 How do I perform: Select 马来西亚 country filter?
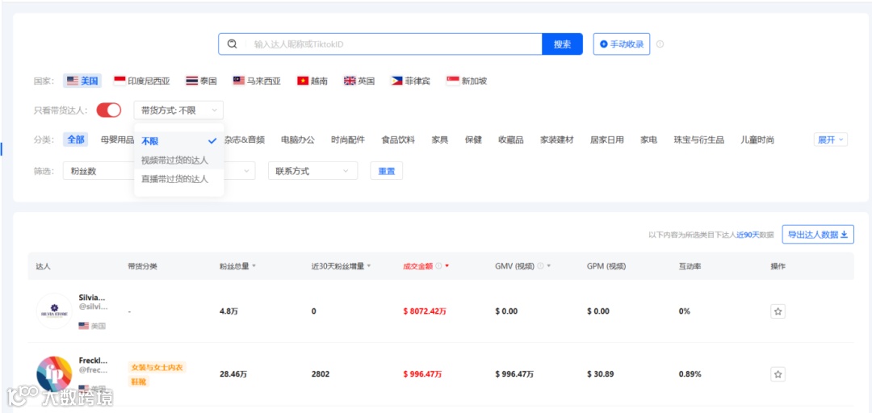257,81
